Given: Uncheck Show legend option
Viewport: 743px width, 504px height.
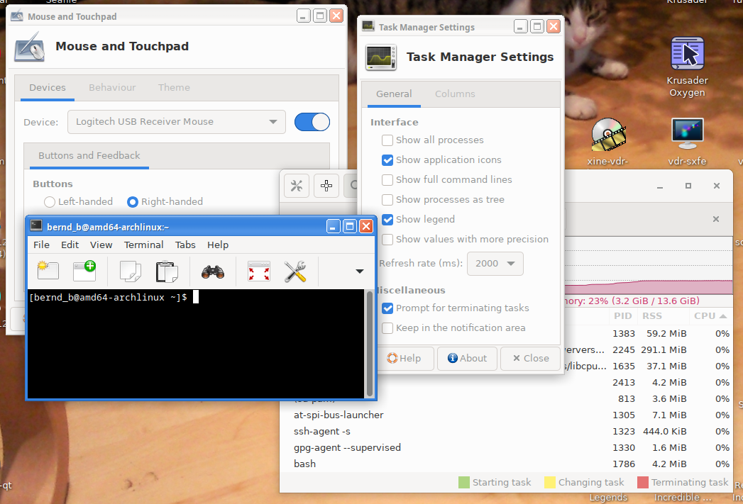Looking at the screenshot, I should click(x=387, y=220).
